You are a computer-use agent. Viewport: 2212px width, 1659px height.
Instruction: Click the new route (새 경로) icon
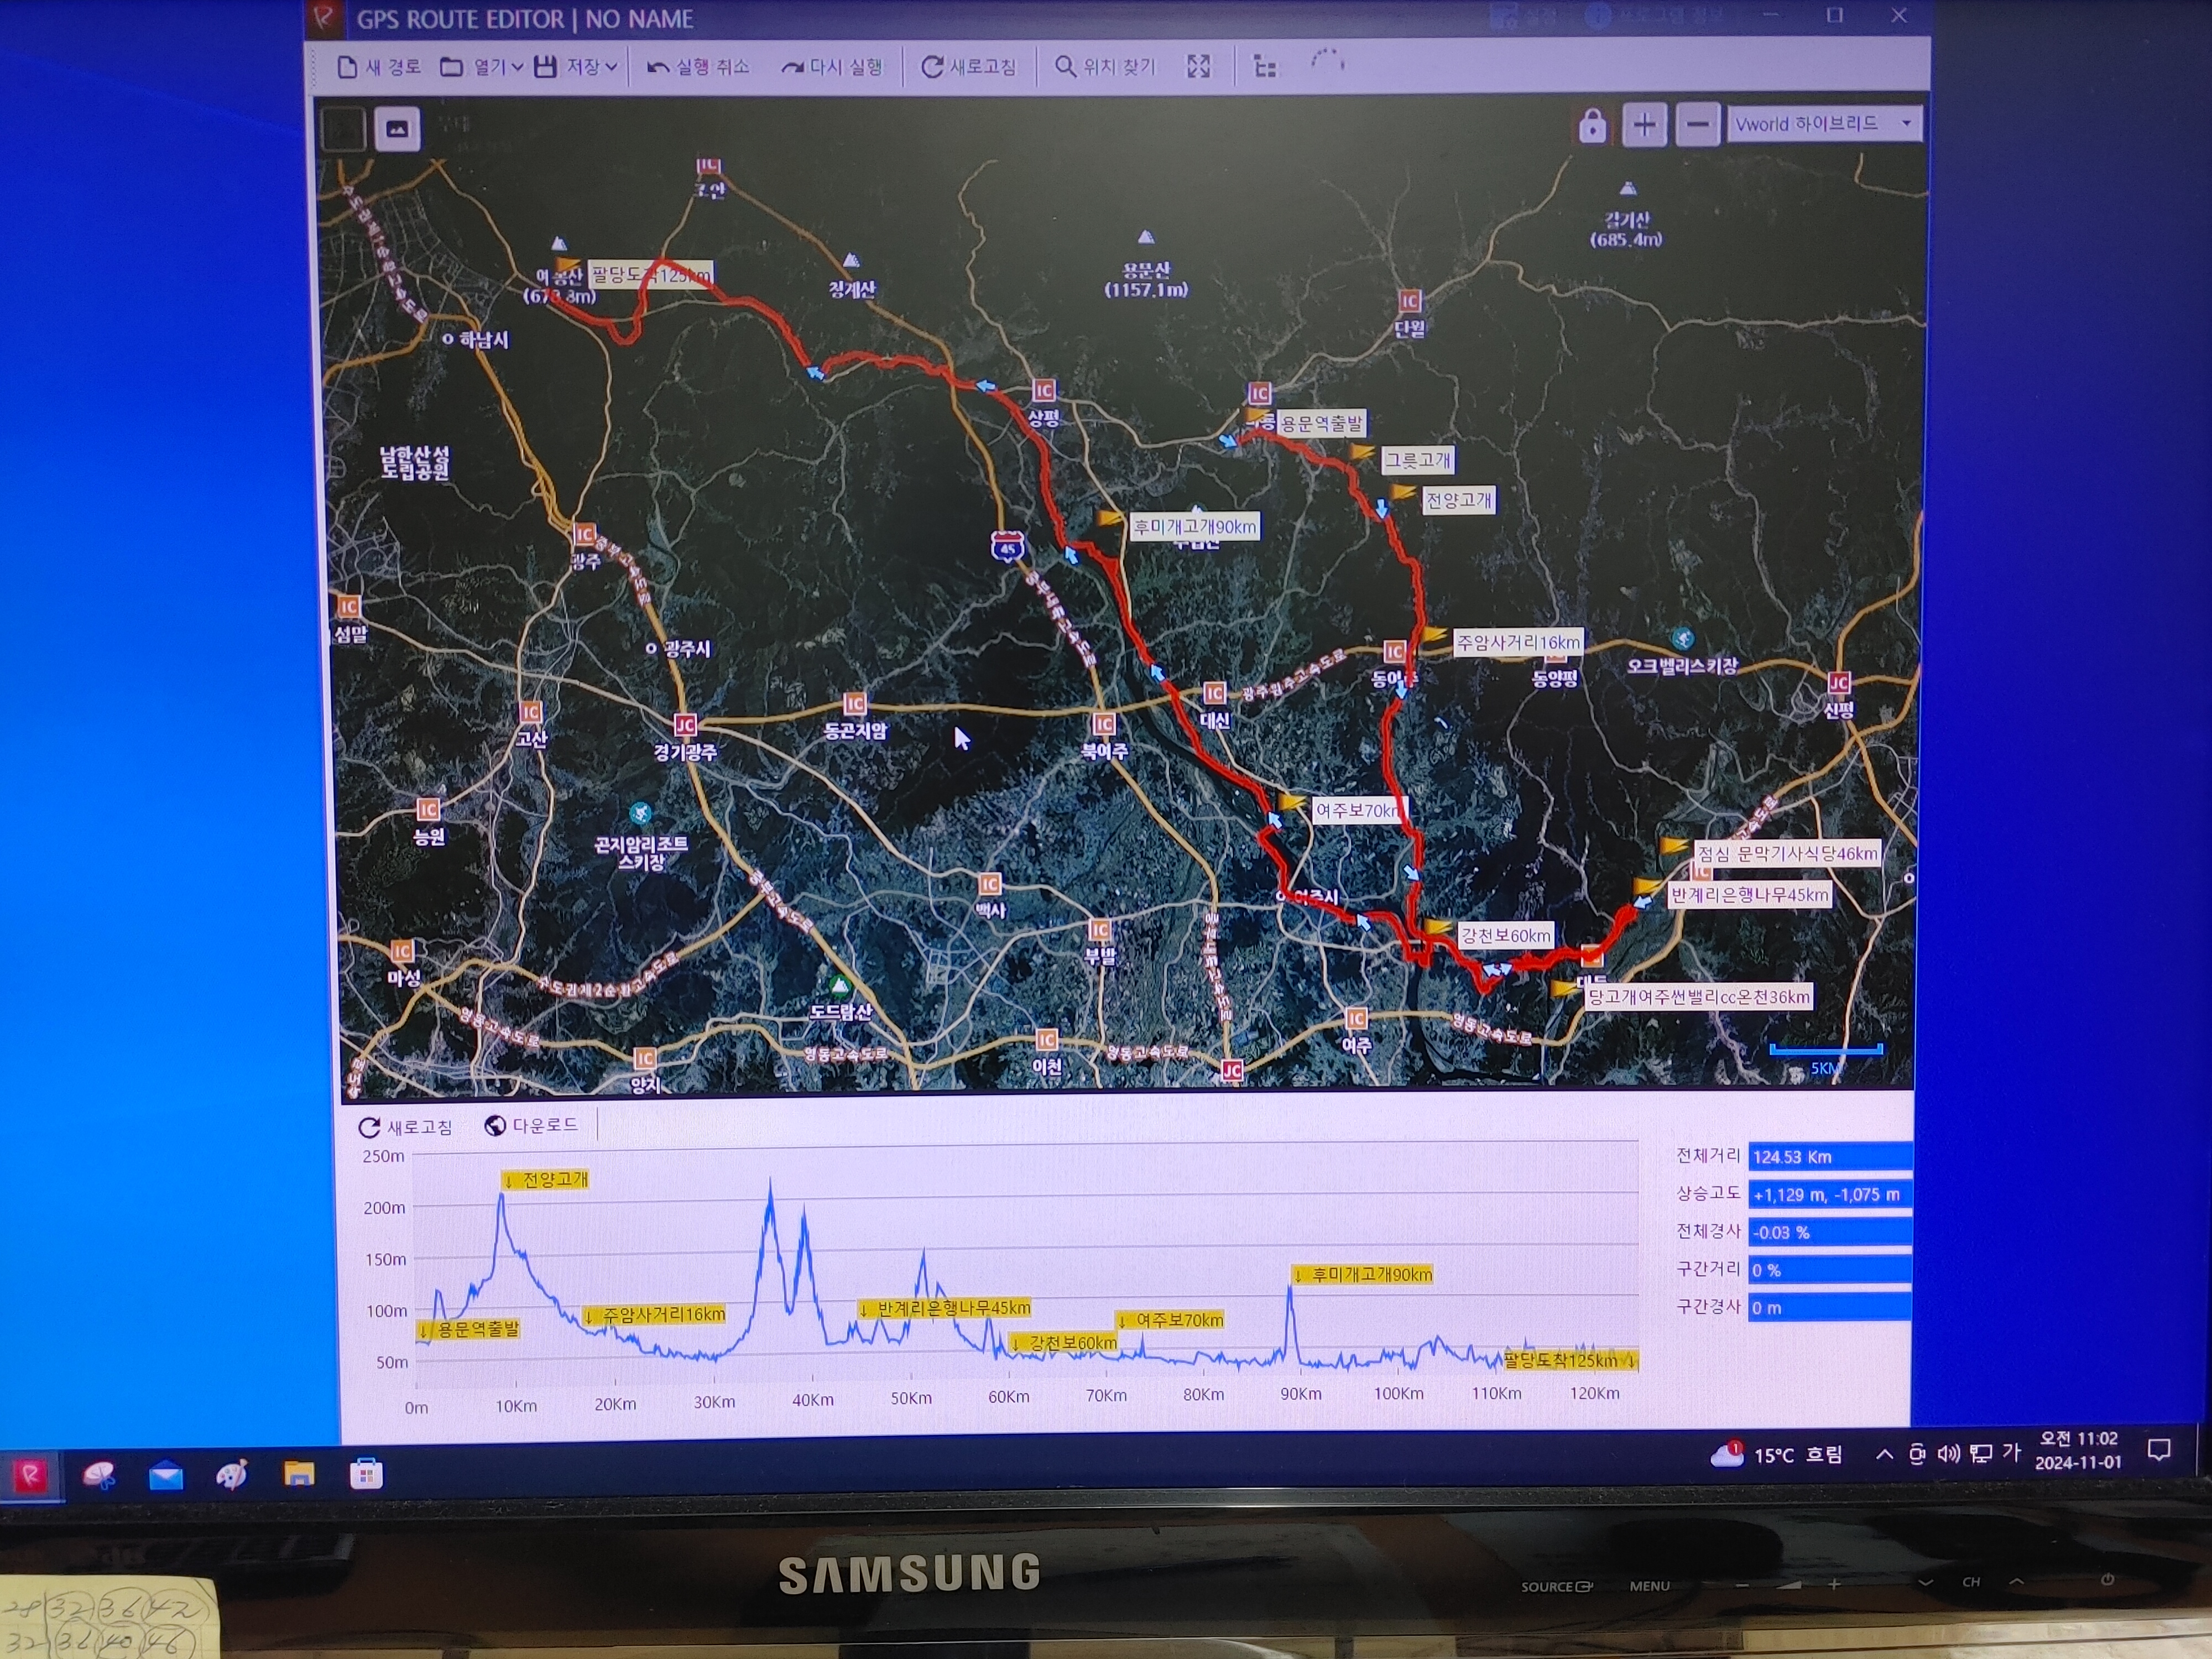tap(348, 67)
